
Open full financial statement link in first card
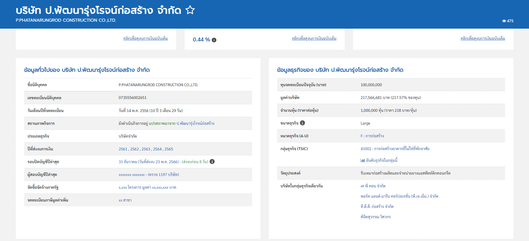(146, 38)
